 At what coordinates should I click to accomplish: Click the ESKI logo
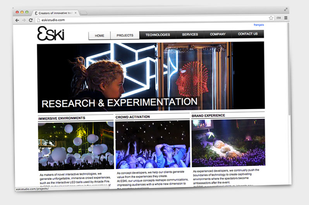(x=51, y=34)
